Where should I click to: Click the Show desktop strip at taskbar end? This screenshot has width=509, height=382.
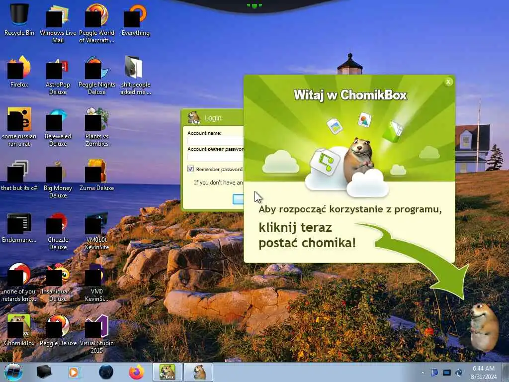[506, 372]
